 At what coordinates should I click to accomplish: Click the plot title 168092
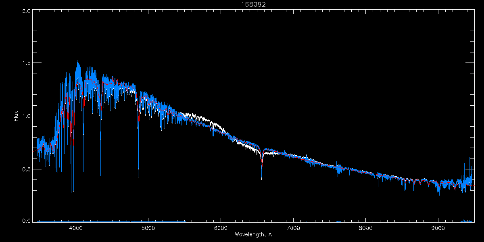253,4
